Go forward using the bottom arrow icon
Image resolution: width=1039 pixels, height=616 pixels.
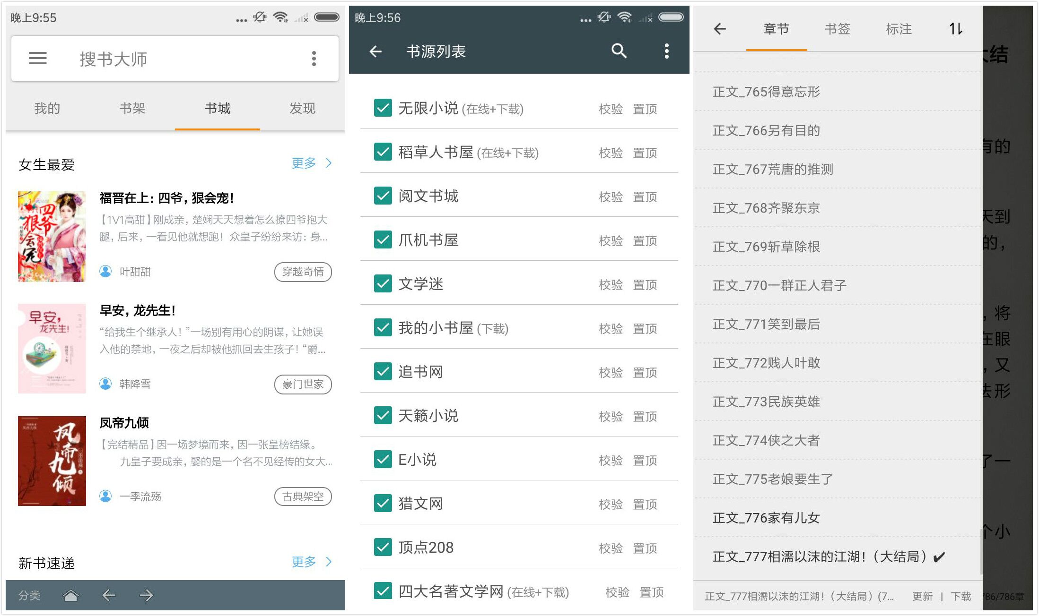tap(146, 595)
